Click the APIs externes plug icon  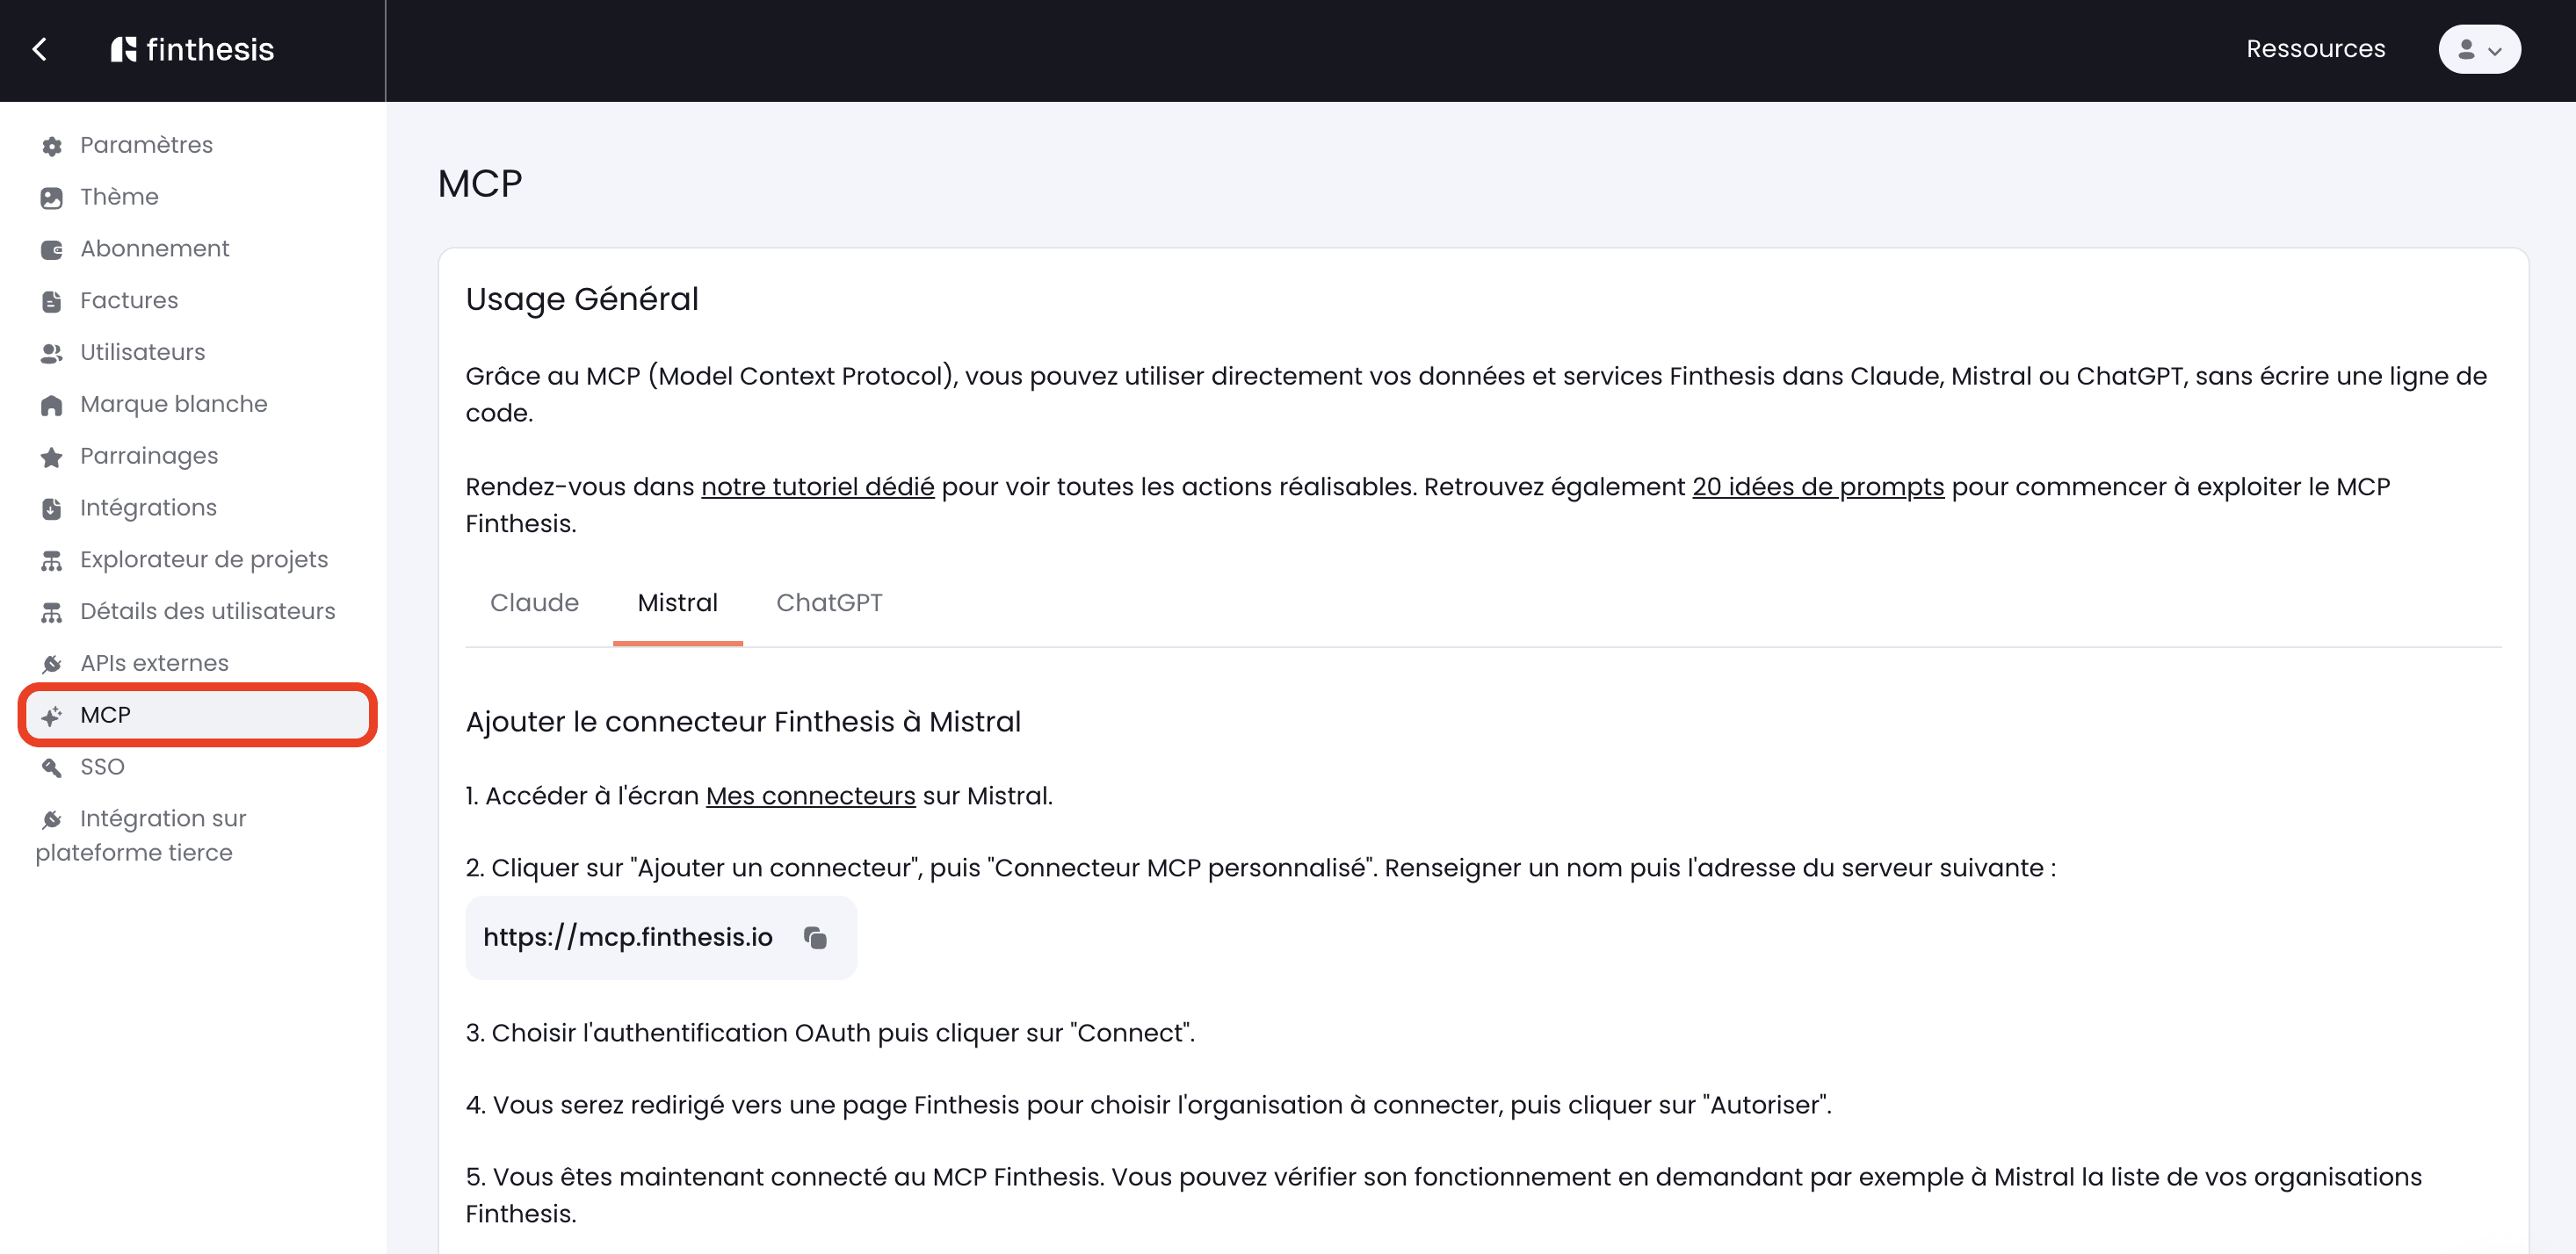pos(52,665)
